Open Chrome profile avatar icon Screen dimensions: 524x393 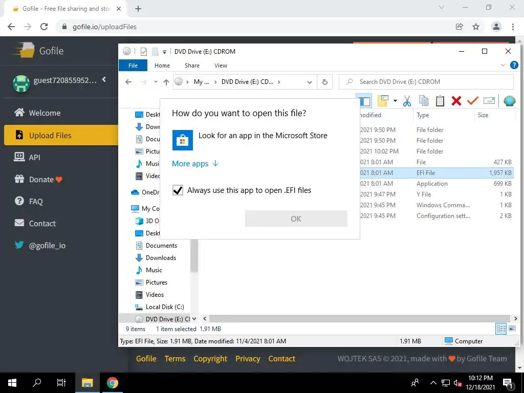(x=496, y=27)
